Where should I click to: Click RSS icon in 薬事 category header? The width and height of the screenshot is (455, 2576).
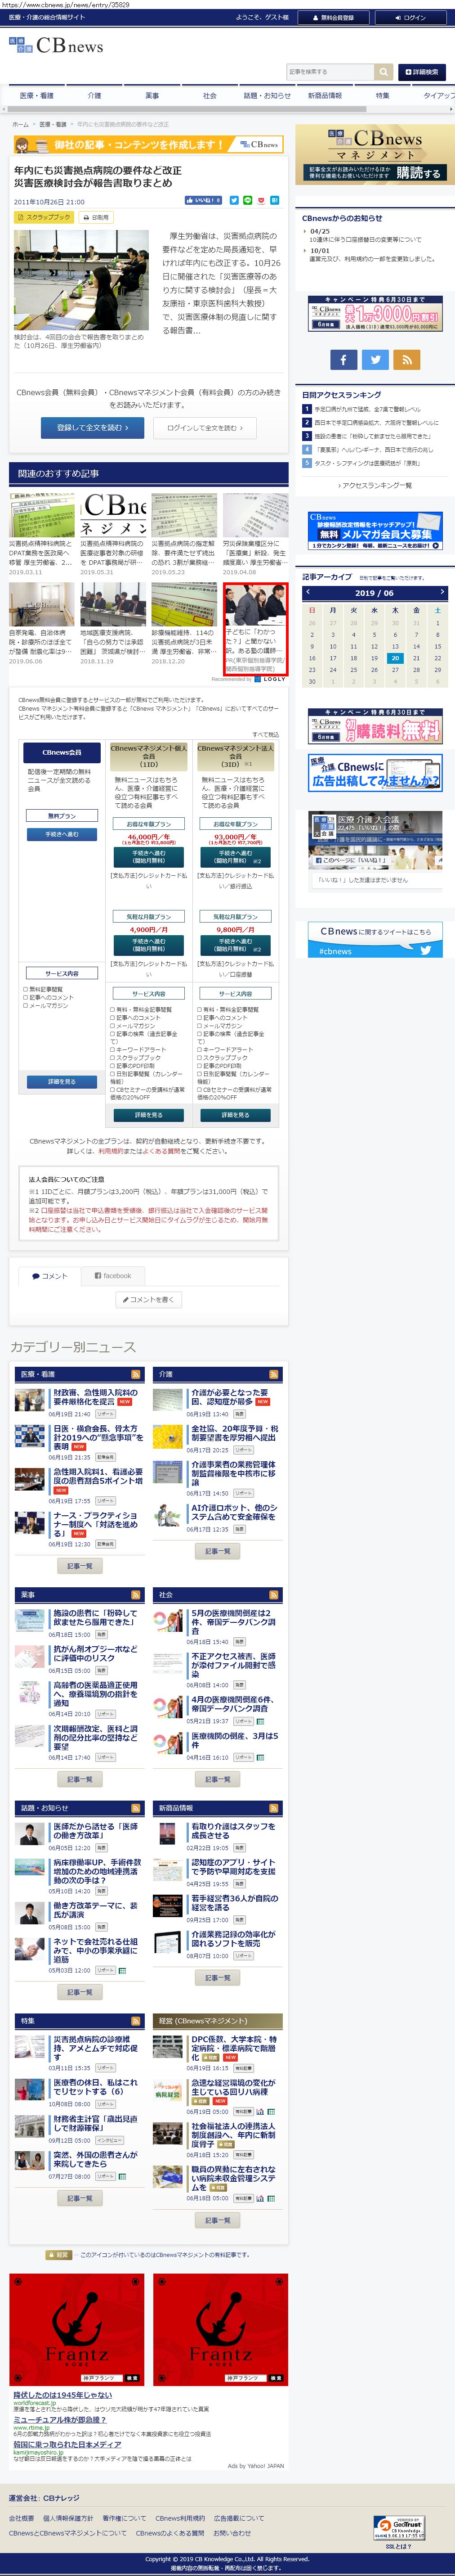(136, 1595)
